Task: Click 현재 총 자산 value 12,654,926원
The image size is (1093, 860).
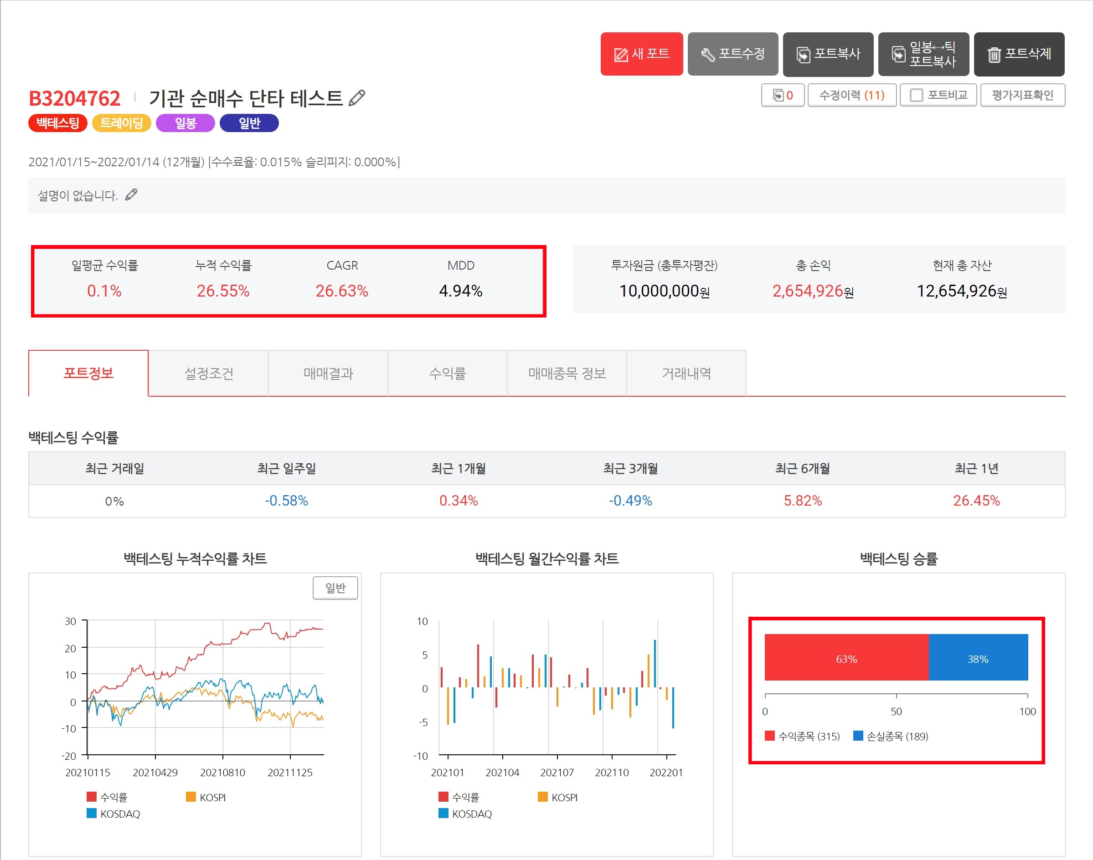Action: pos(962,291)
